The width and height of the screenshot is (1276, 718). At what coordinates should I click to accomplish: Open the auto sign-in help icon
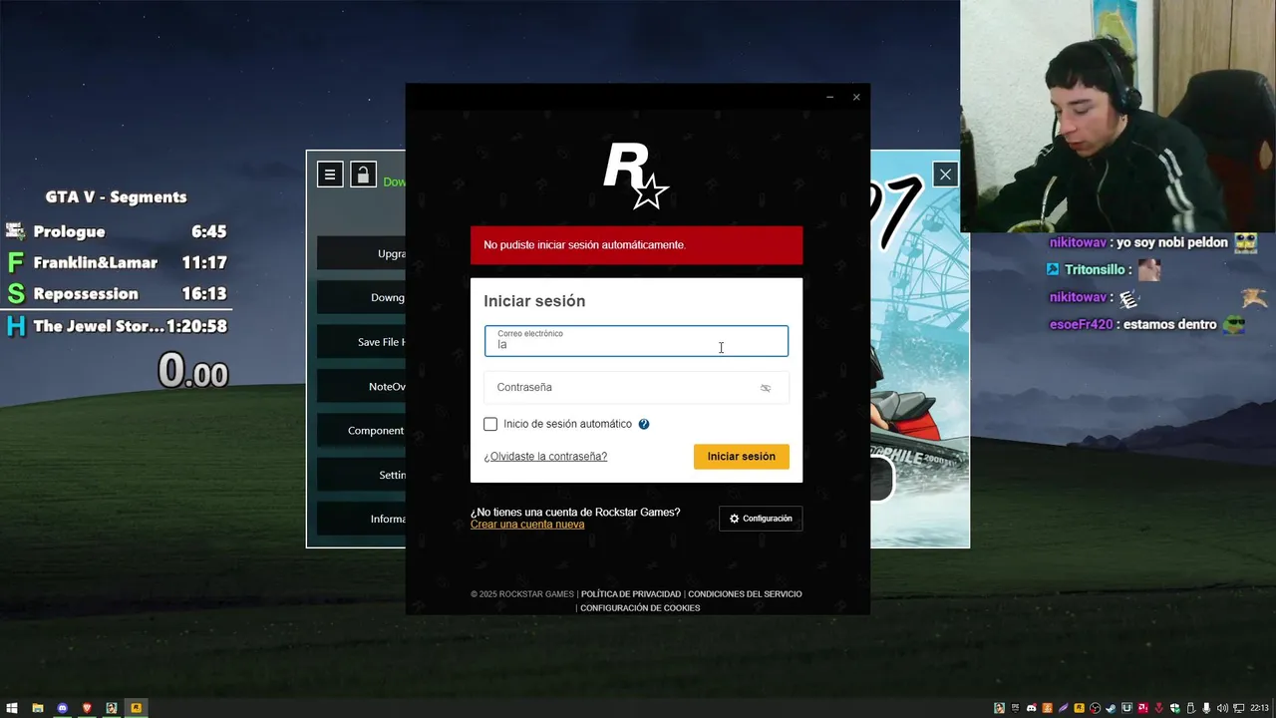coord(644,424)
